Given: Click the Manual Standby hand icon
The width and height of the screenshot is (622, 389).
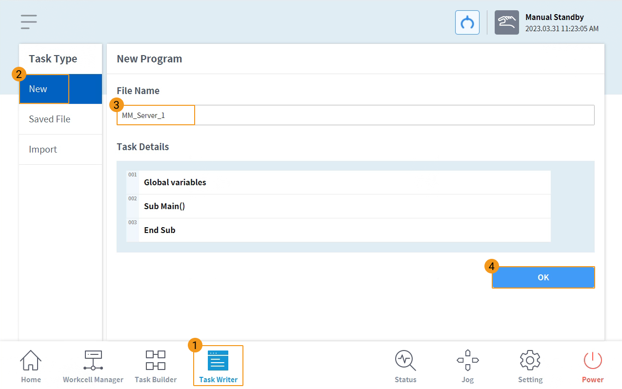Looking at the screenshot, I should pos(506,22).
